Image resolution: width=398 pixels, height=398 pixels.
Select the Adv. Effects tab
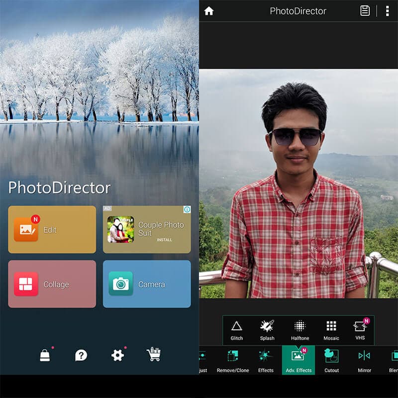point(298,360)
